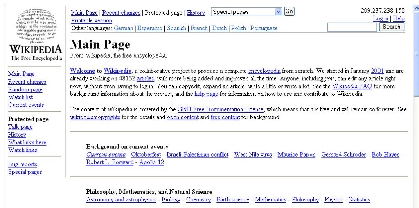Open Wikipedia FAQ link
The width and height of the screenshot is (419, 208).
point(352,86)
